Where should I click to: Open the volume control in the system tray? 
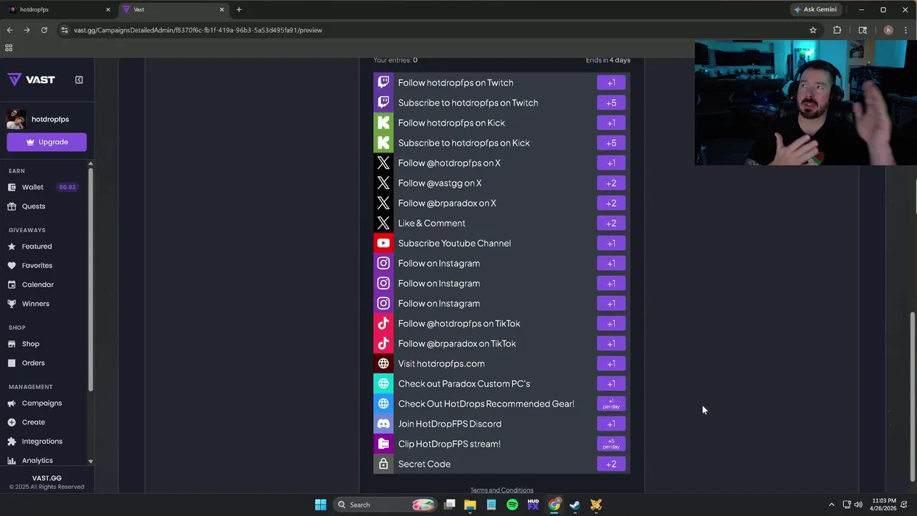tap(858, 505)
